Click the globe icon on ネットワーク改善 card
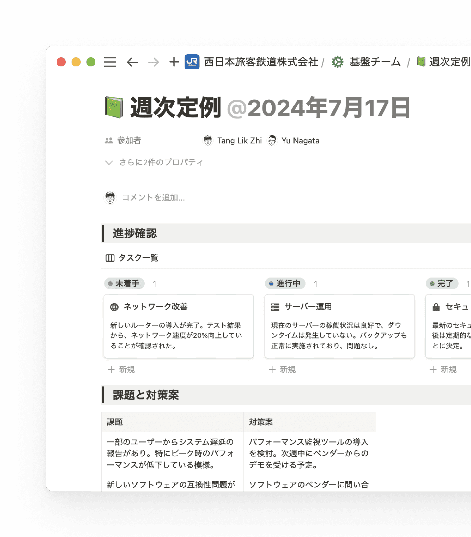471x537 pixels. tap(114, 307)
